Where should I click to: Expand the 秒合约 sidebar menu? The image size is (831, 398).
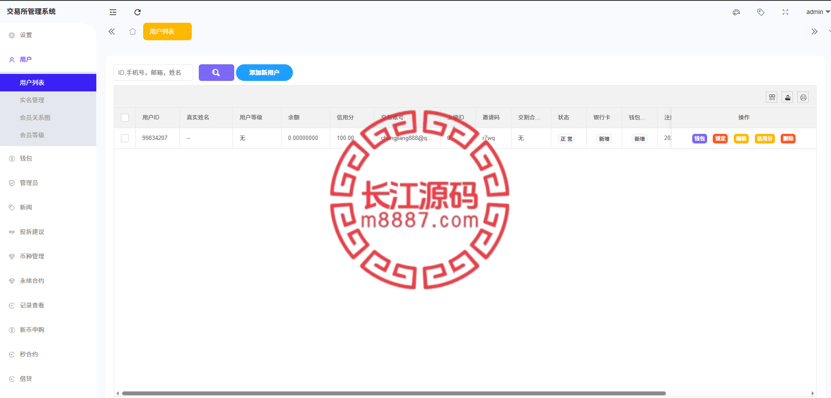(48, 354)
